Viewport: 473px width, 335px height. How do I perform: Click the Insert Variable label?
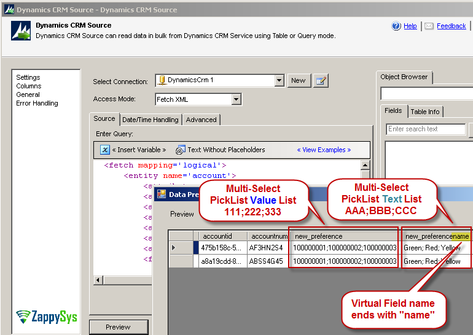[x=139, y=150]
